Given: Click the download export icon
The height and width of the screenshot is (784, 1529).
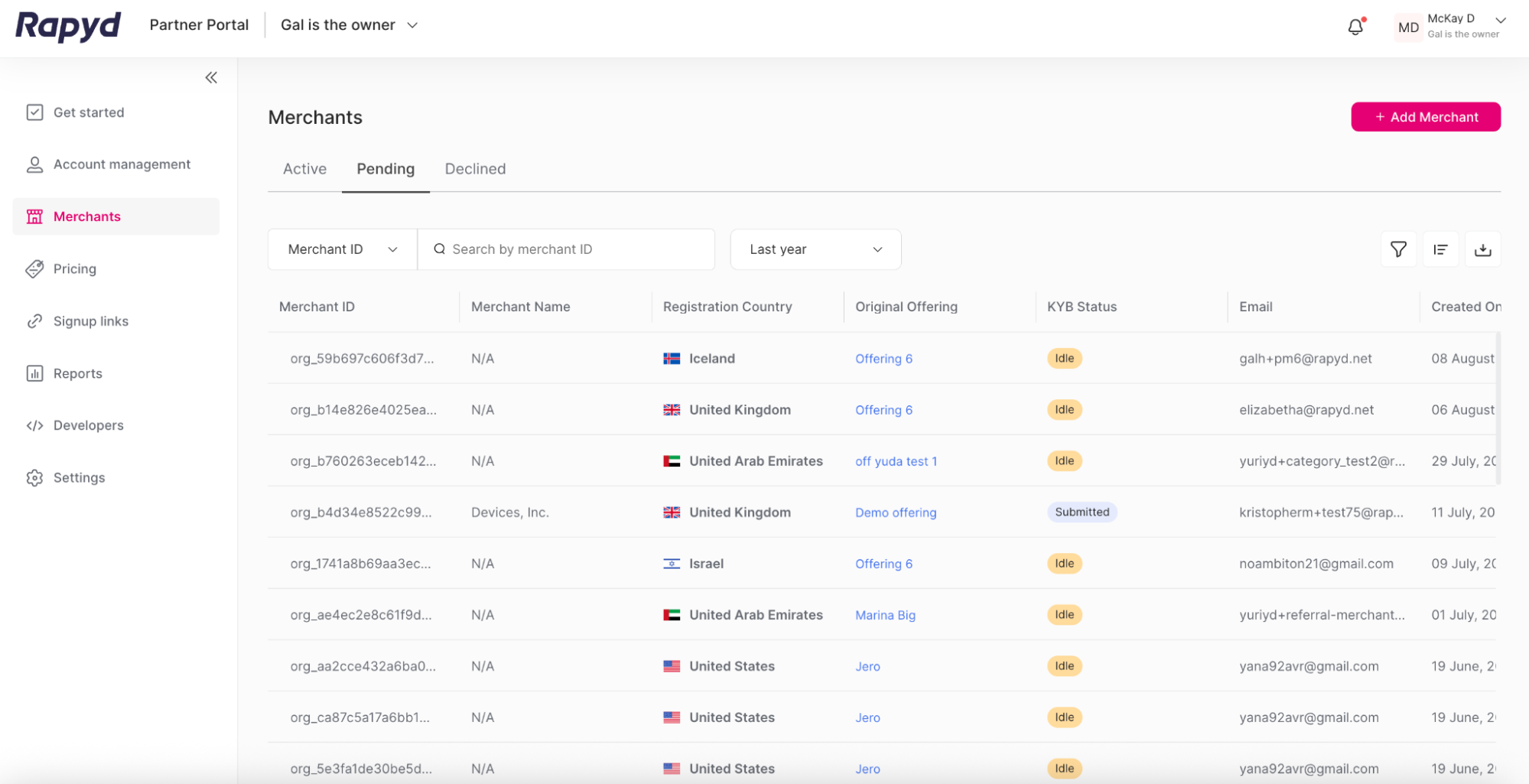Looking at the screenshot, I should coord(1482,249).
